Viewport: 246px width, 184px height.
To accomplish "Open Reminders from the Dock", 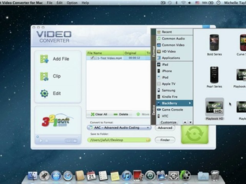I will click(x=103, y=176).
